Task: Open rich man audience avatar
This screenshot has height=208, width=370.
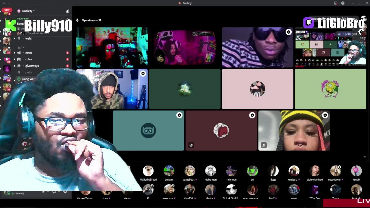Action: (232, 171)
